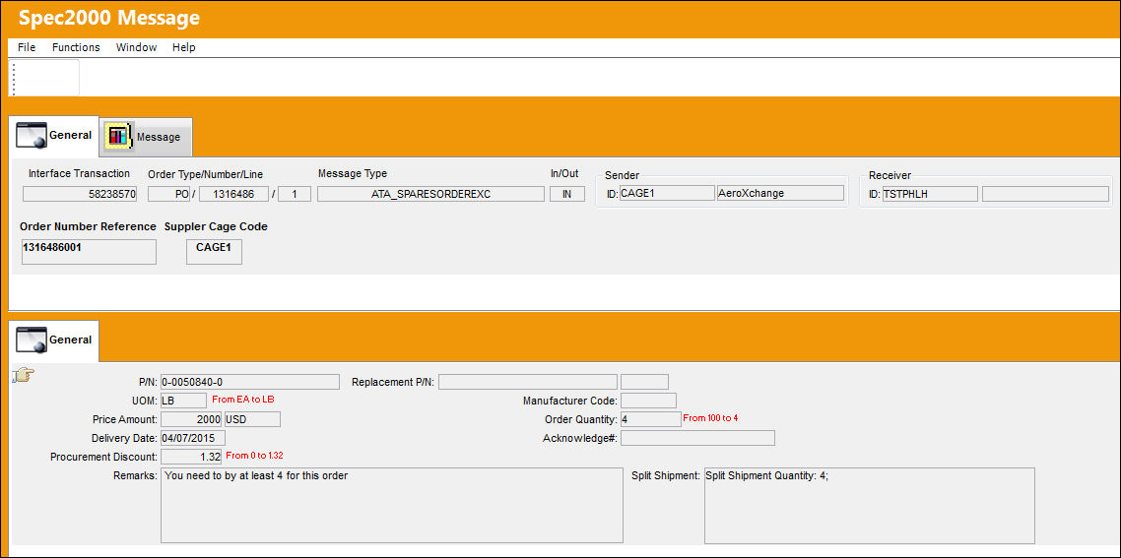Select the upper General tab
Viewport: 1121px width, 558px height.
[x=53, y=136]
